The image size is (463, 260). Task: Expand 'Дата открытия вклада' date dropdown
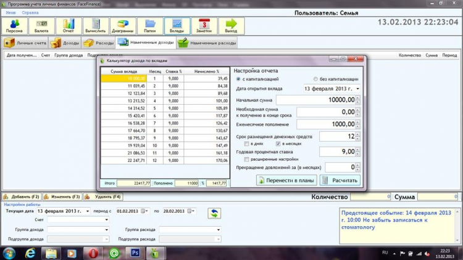(x=357, y=89)
